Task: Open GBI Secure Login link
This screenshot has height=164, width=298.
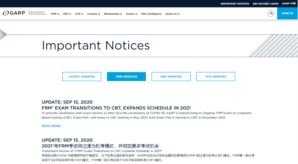Action: coord(265,4)
